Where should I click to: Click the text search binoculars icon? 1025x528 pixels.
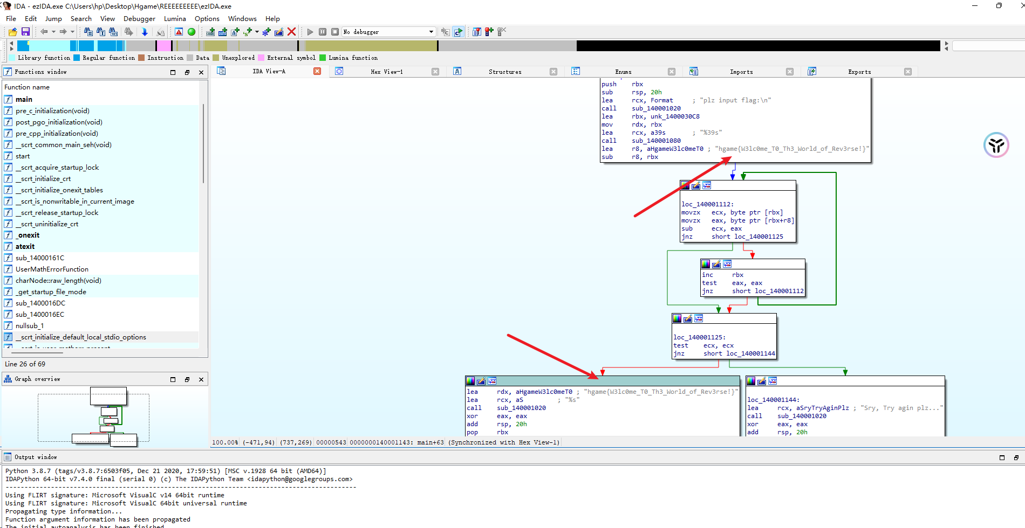coord(101,32)
